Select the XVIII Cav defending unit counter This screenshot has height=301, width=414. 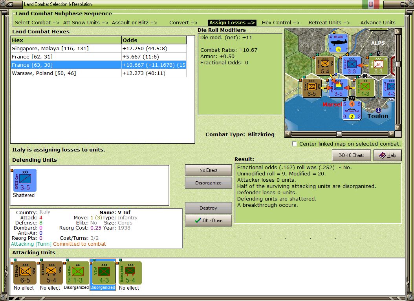click(25, 181)
